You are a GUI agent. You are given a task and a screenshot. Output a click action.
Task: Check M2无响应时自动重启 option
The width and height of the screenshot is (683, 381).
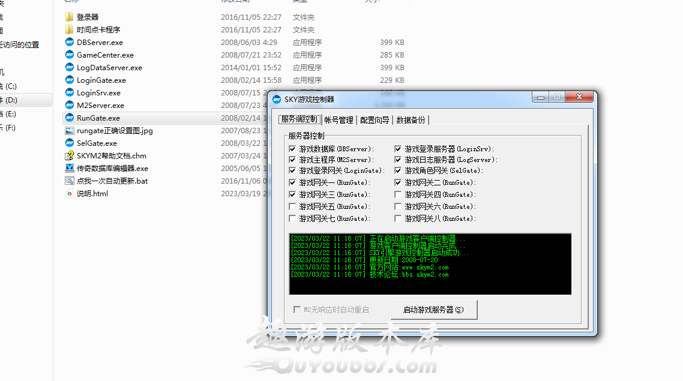297,310
